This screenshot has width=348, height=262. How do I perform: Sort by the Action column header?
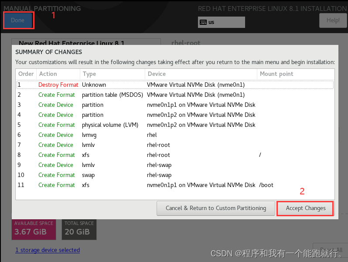pyautogui.click(x=58, y=74)
